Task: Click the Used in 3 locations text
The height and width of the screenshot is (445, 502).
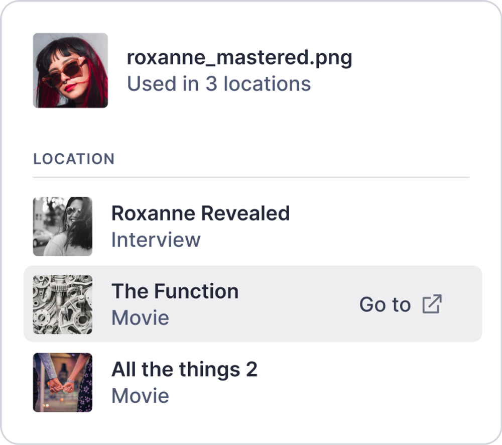Action: pyautogui.click(x=219, y=84)
